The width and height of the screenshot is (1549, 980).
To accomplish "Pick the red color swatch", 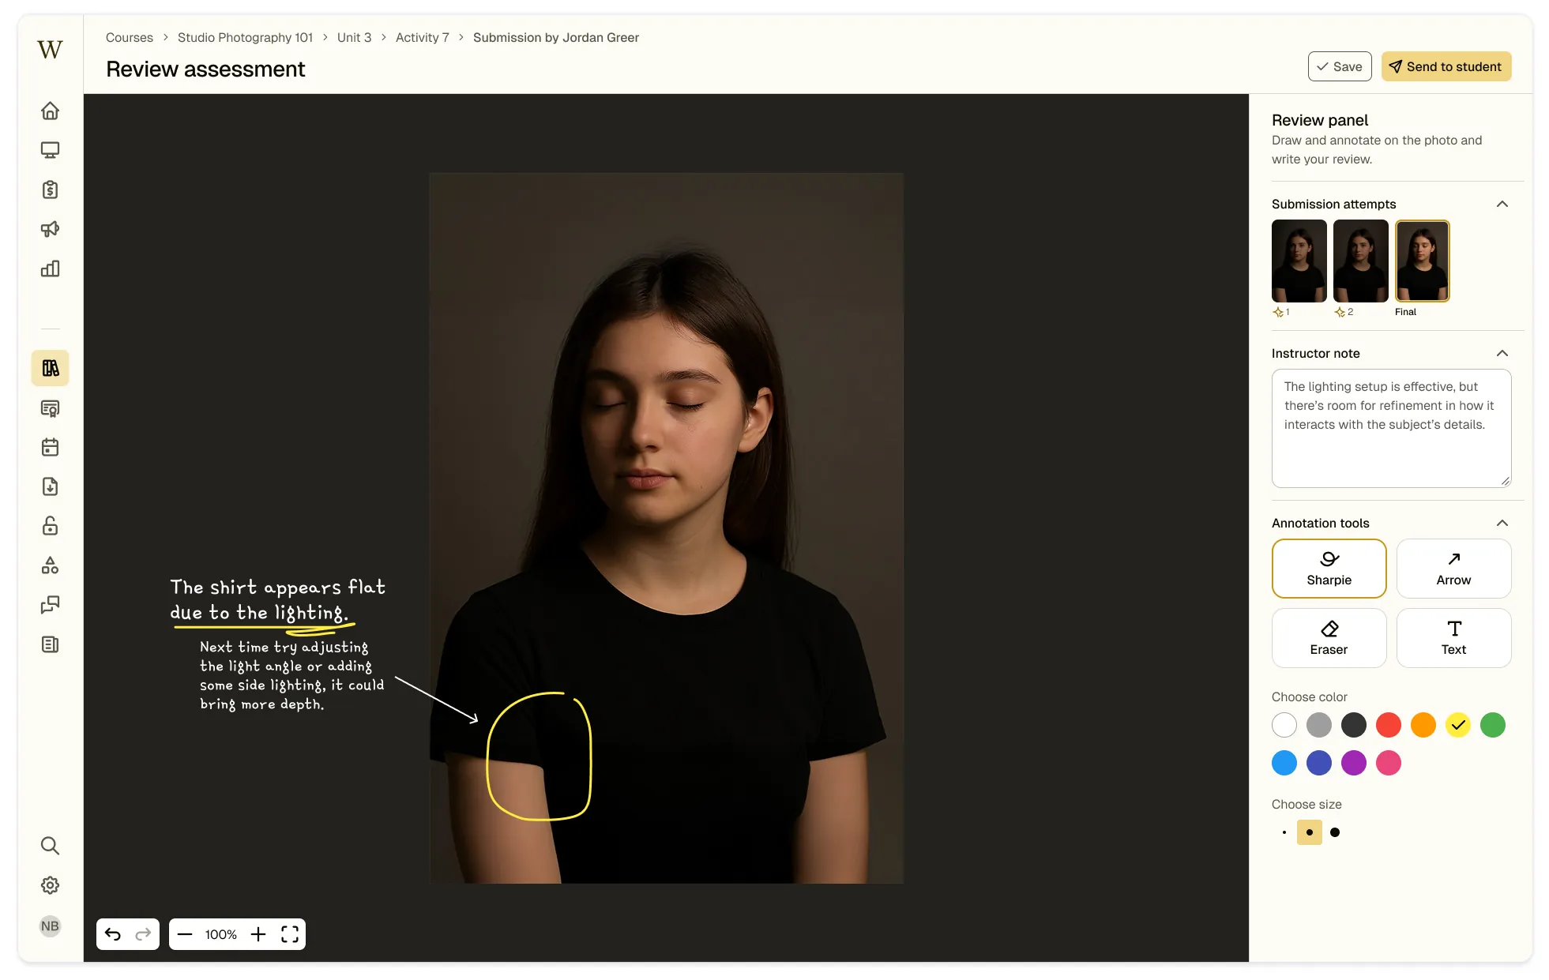I will (1388, 725).
